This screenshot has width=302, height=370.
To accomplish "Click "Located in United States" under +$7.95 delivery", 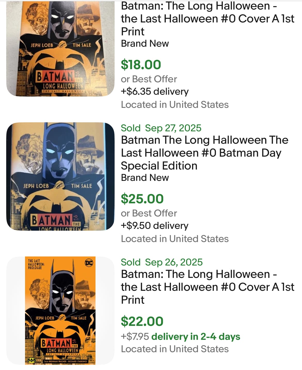I will [x=175, y=349].
